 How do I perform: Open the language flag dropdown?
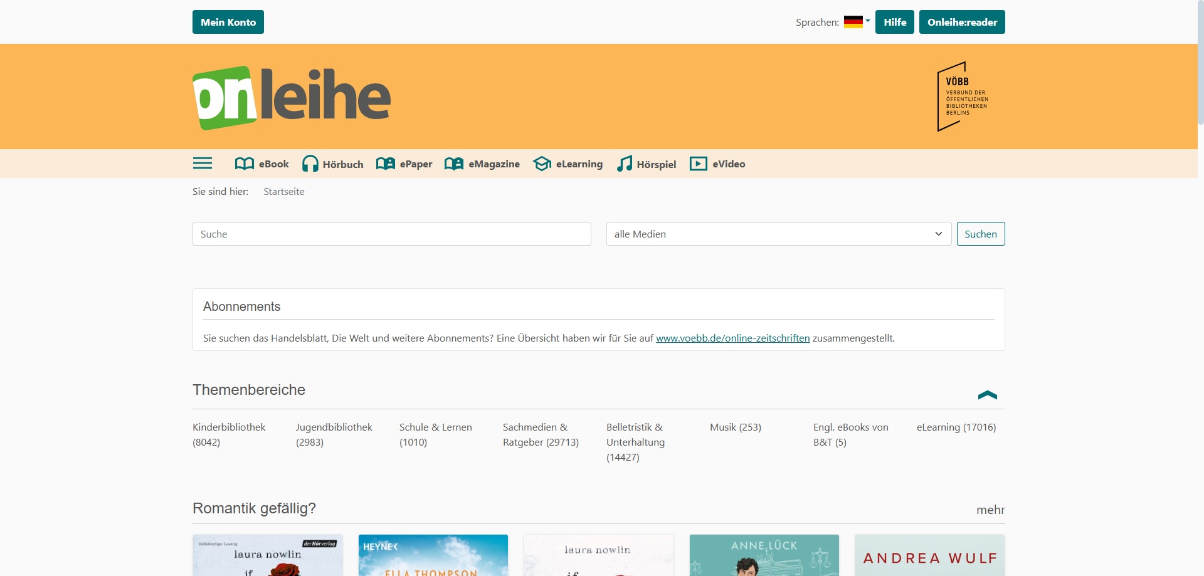(x=857, y=22)
